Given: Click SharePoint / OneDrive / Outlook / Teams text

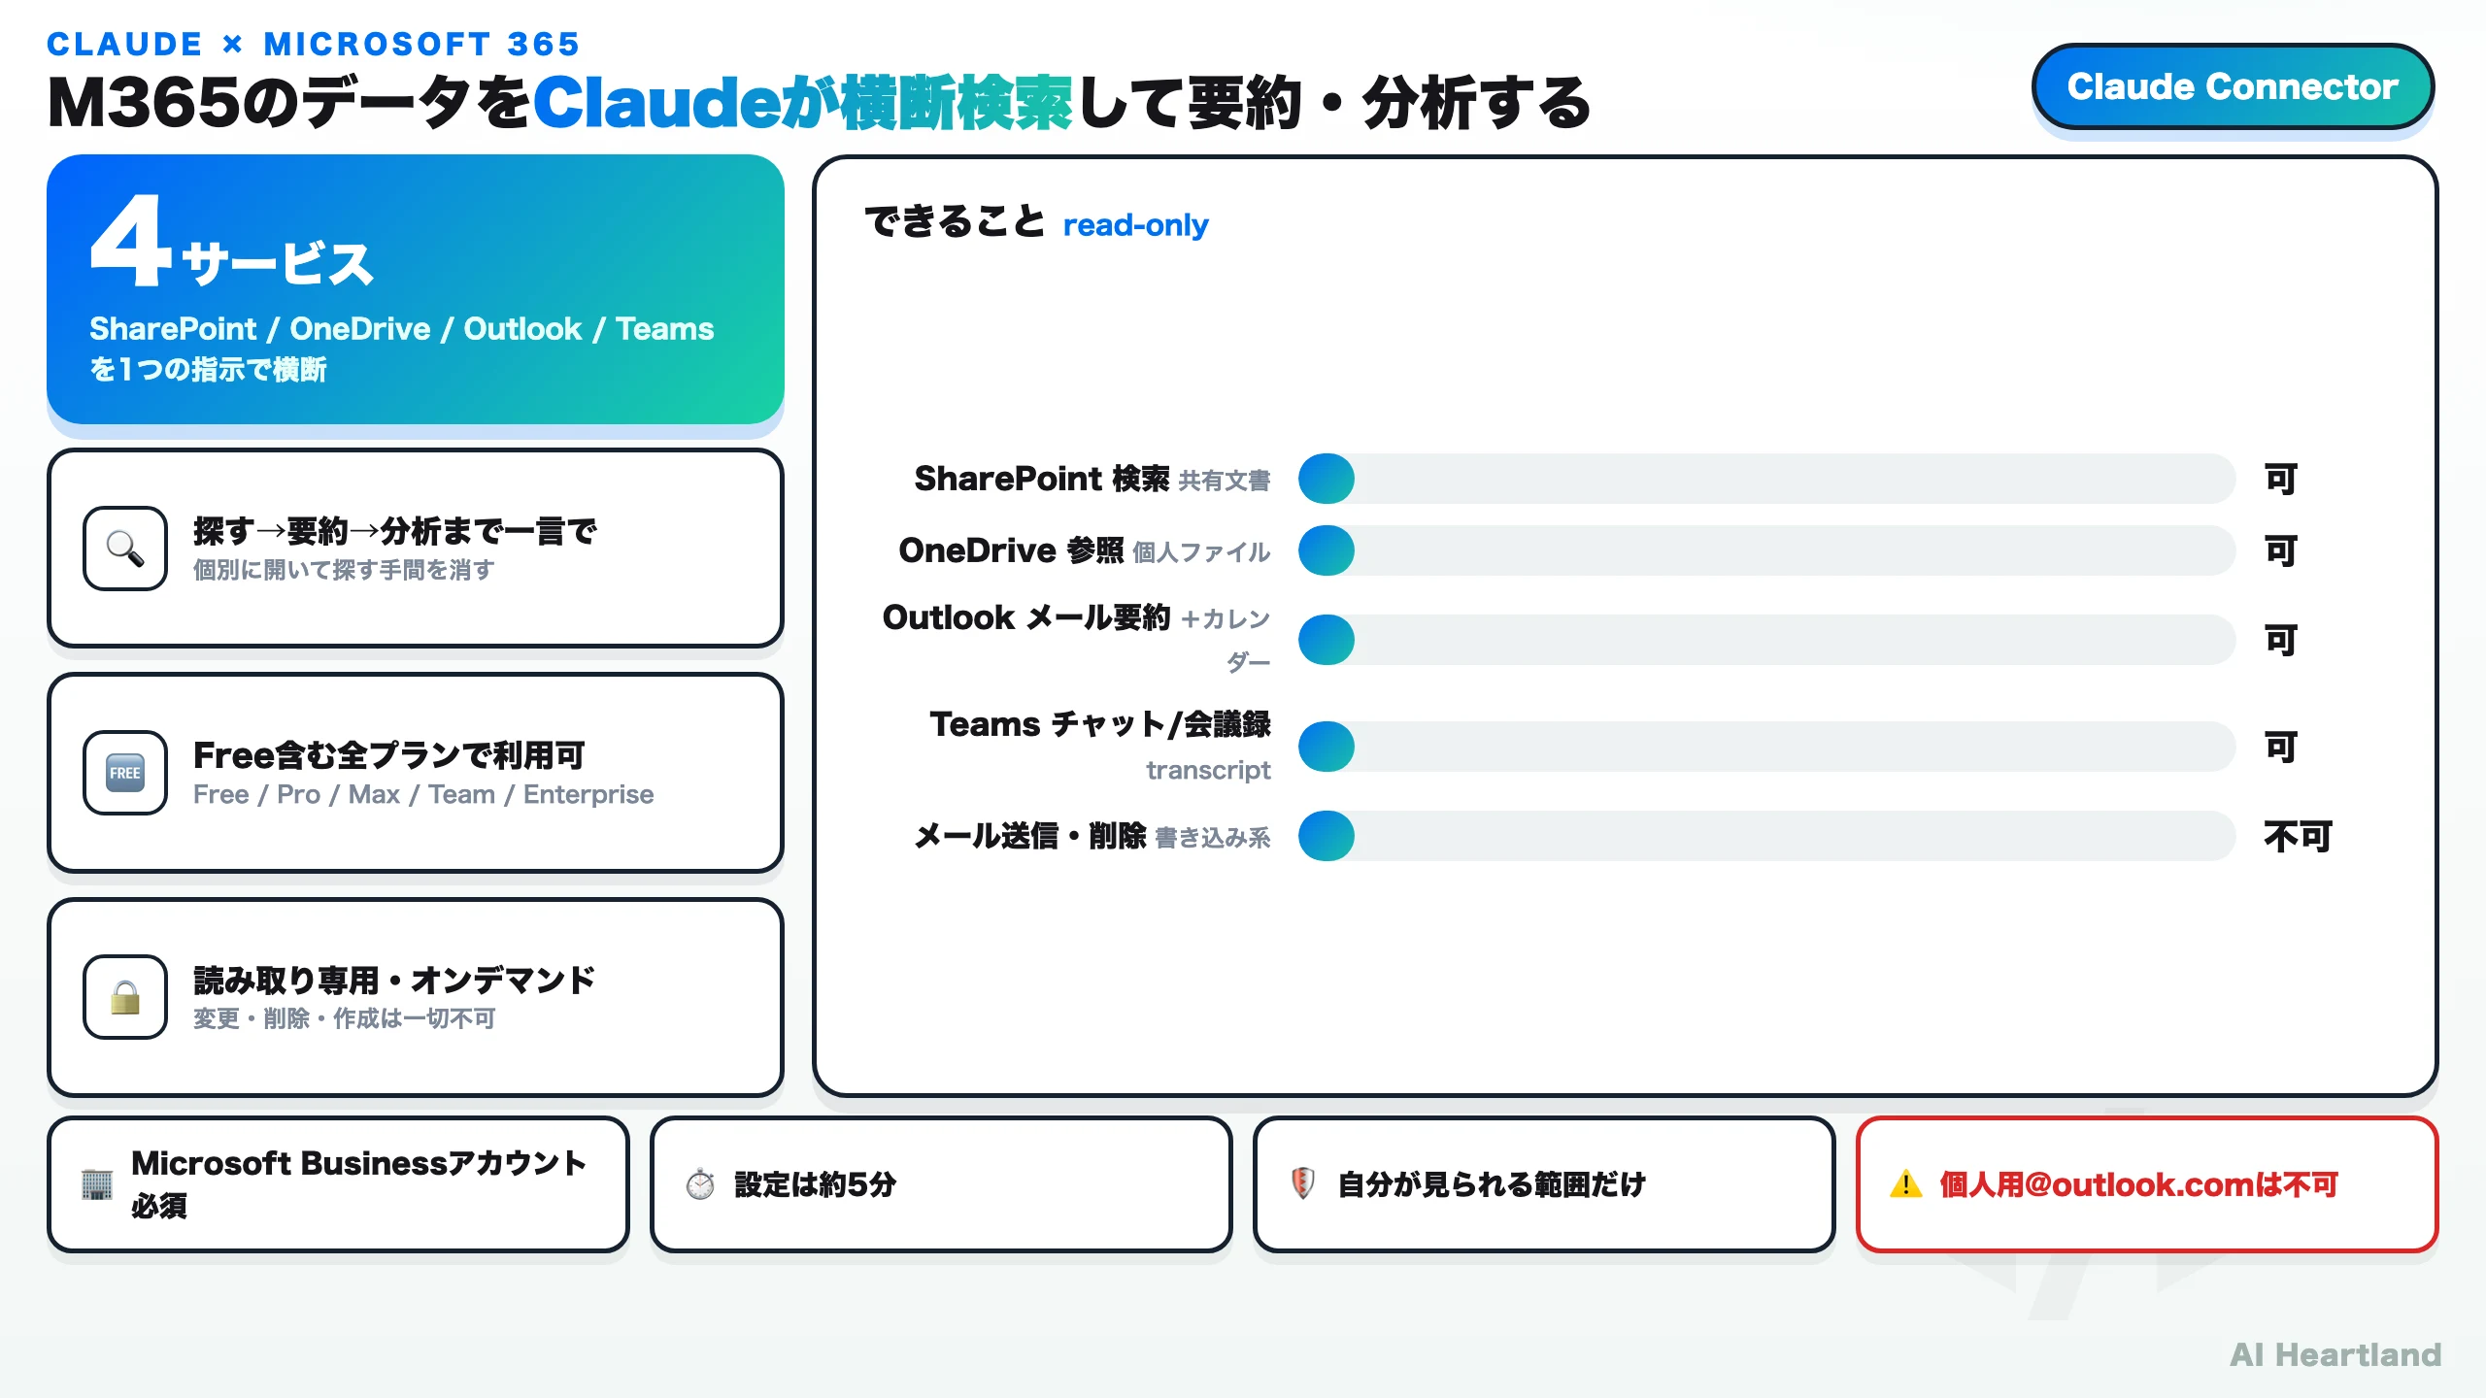Looking at the screenshot, I should click(401, 328).
